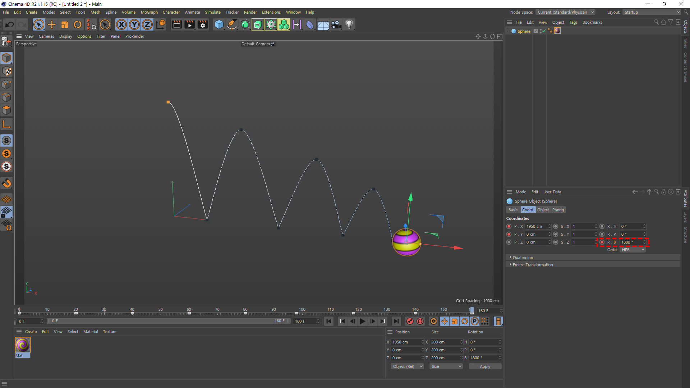Toggle the R.B keyframe record dot
The image size is (690, 388).
coord(602,242)
